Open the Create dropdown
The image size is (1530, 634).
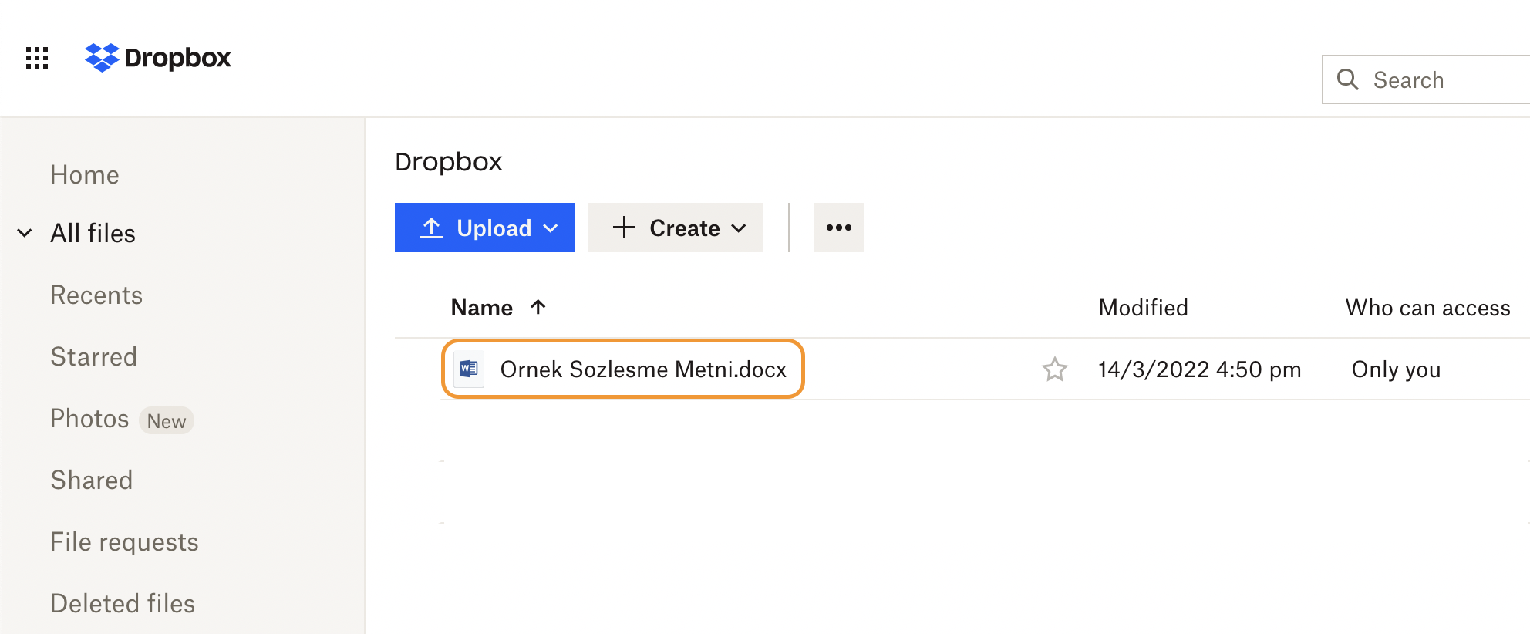click(675, 228)
